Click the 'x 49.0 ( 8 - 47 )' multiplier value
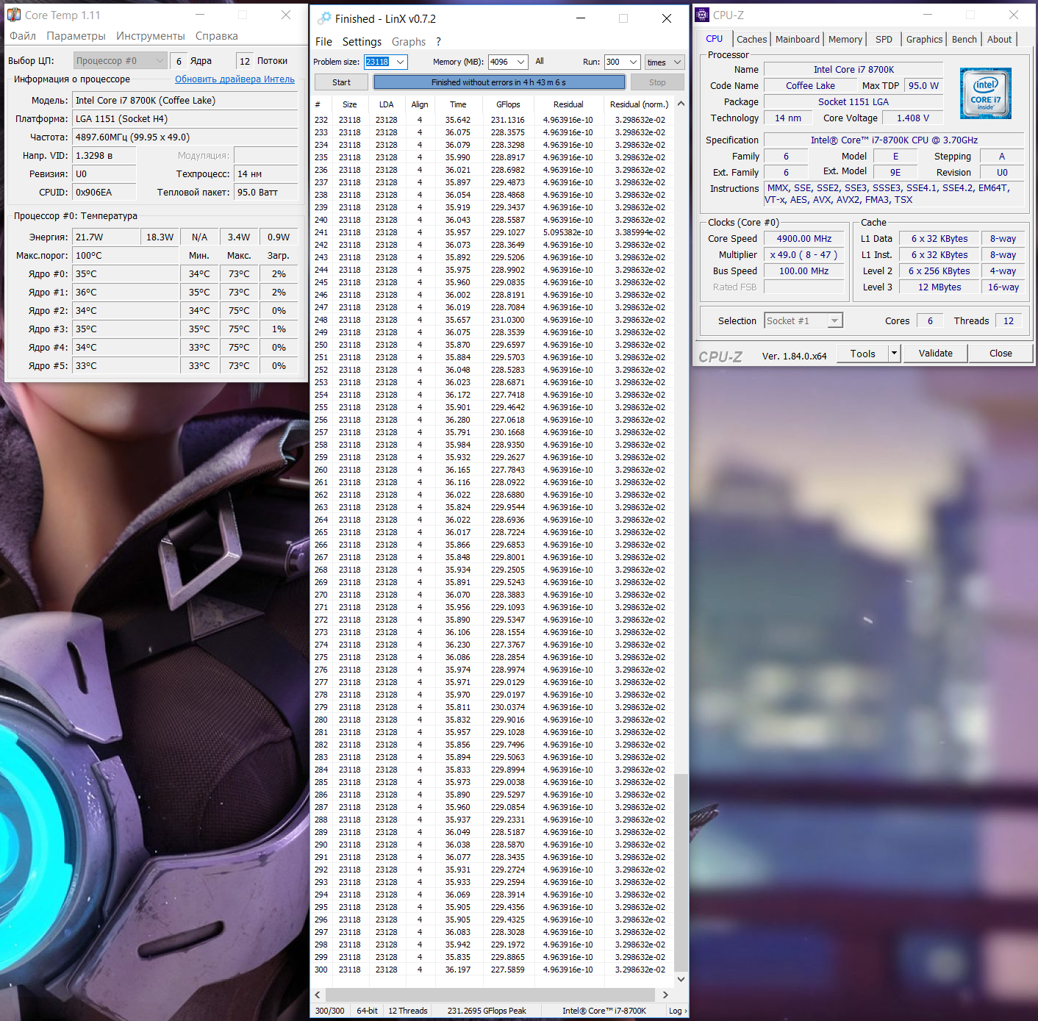 click(804, 255)
